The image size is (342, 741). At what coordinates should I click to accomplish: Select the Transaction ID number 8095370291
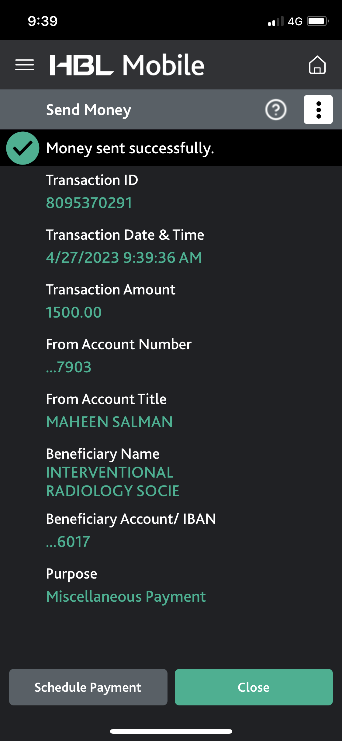click(x=89, y=203)
